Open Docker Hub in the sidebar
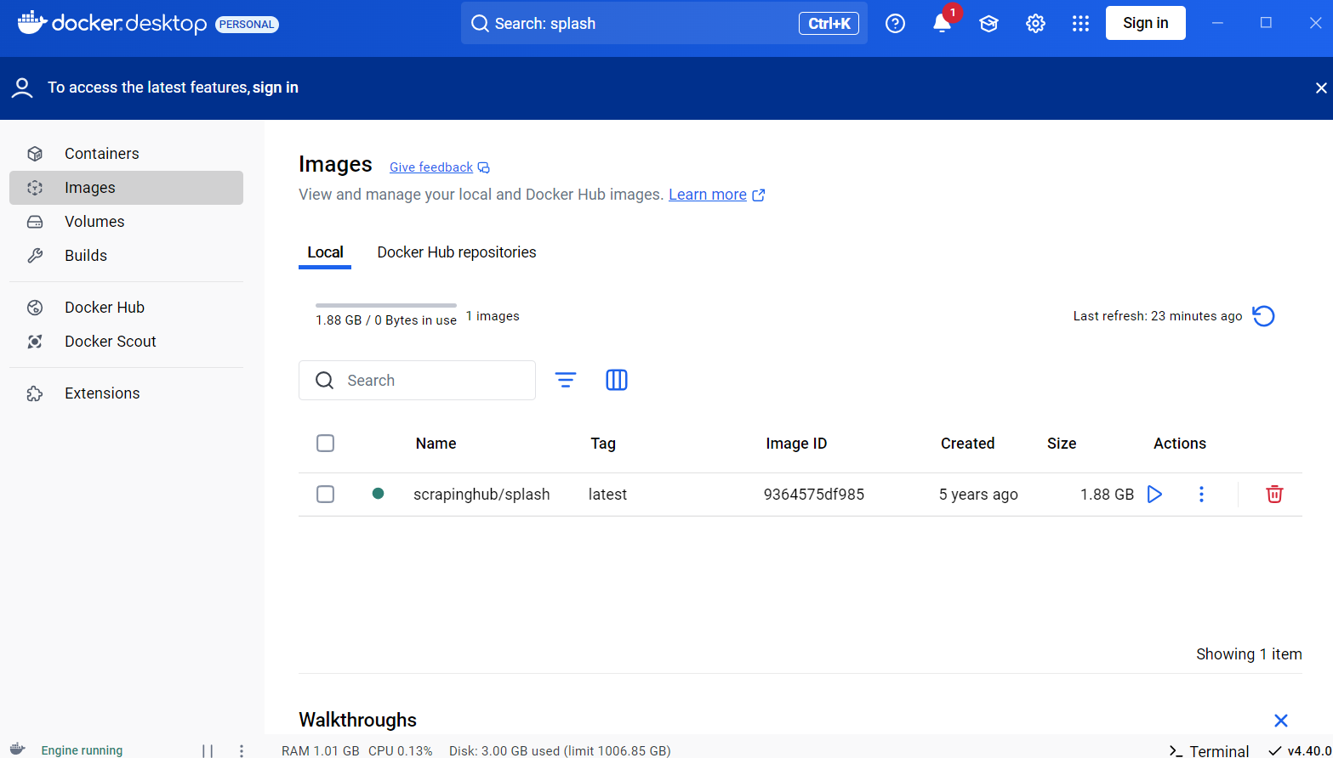Image resolution: width=1333 pixels, height=758 pixels. coord(126,308)
